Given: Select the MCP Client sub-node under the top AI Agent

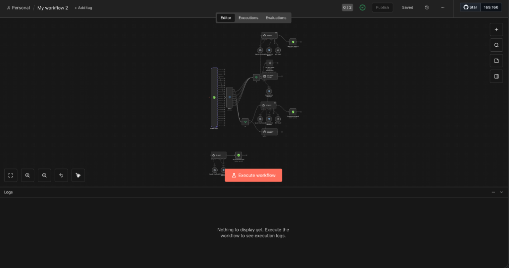Looking at the screenshot, I should [278, 50].
